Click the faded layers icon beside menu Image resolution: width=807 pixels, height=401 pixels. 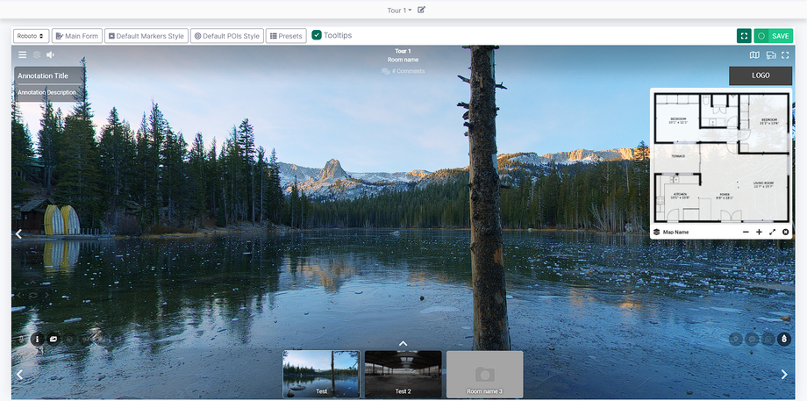tap(37, 54)
